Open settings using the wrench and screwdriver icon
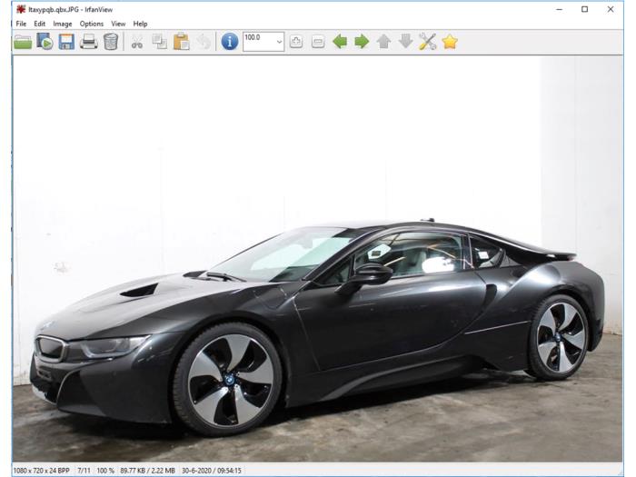636x477 pixels. 428,42
